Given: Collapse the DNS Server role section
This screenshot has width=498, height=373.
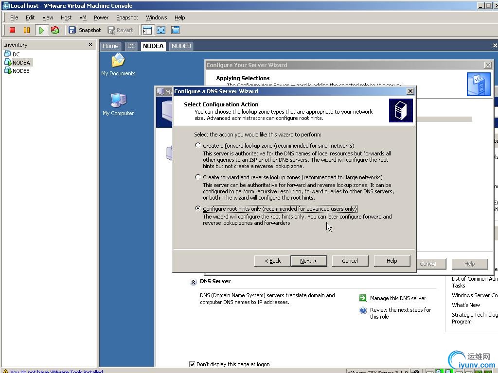Looking at the screenshot, I should click(x=193, y=282).
